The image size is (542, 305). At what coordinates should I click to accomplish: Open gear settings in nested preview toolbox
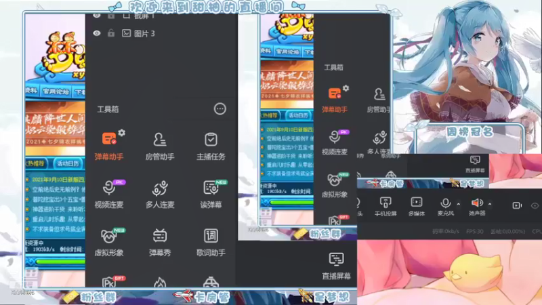[x=346, y=88]
